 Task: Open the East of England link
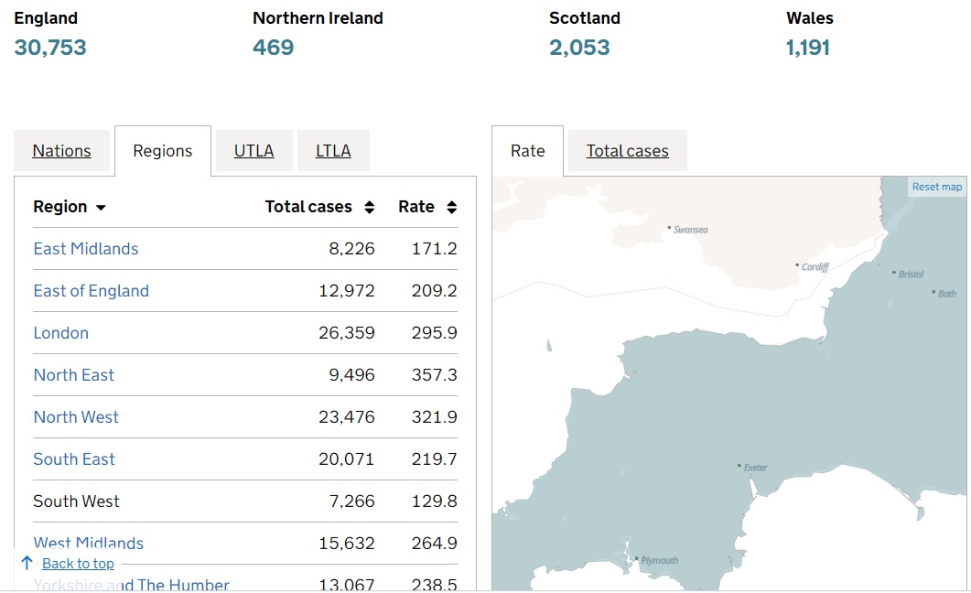pos(91,291)
